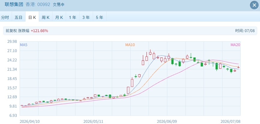Show the 1年 chart tab

point(73,17)
